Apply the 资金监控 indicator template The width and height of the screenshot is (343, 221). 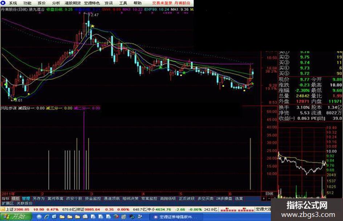point(93,199)
